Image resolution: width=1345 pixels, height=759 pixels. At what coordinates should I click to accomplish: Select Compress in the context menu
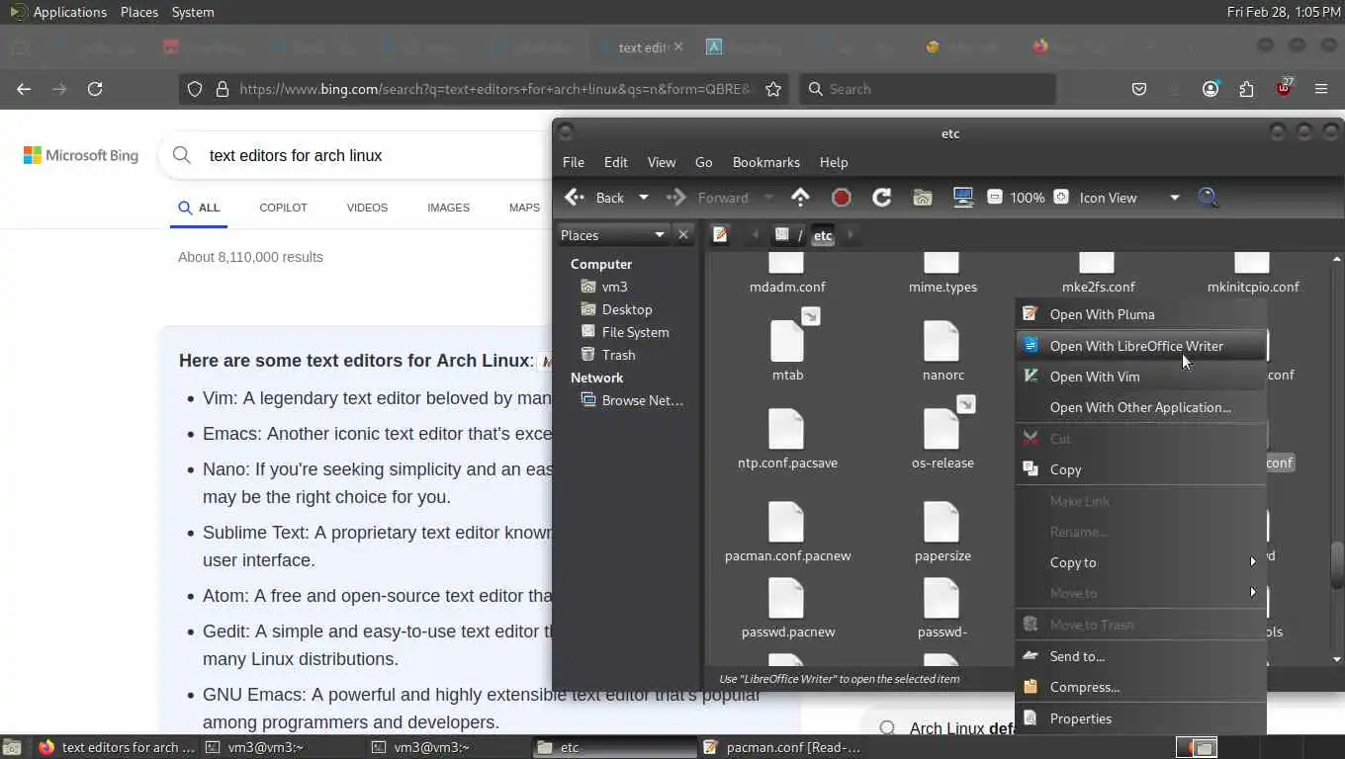1140,687
